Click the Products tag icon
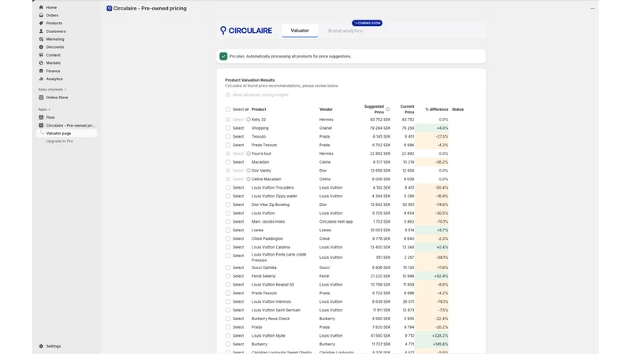 coord(41,24)
